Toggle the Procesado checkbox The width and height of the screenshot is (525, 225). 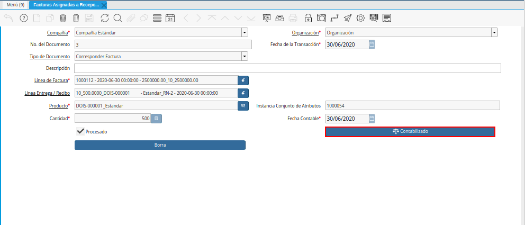(80, 132)
